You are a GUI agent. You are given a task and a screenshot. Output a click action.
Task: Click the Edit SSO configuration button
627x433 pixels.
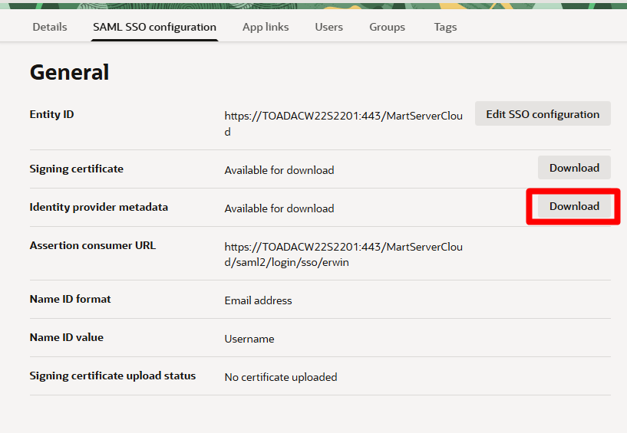pos(543,114)
